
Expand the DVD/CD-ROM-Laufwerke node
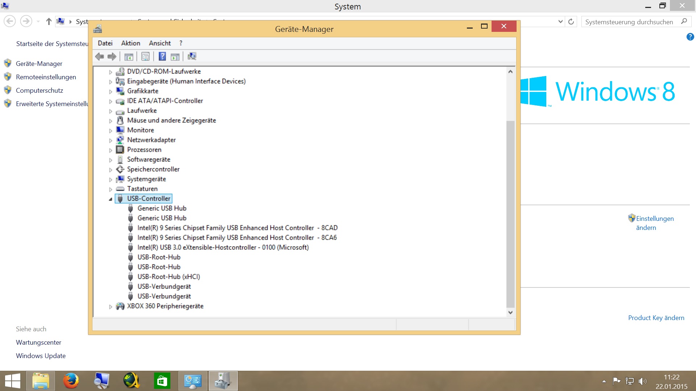(x=111, y=72)
